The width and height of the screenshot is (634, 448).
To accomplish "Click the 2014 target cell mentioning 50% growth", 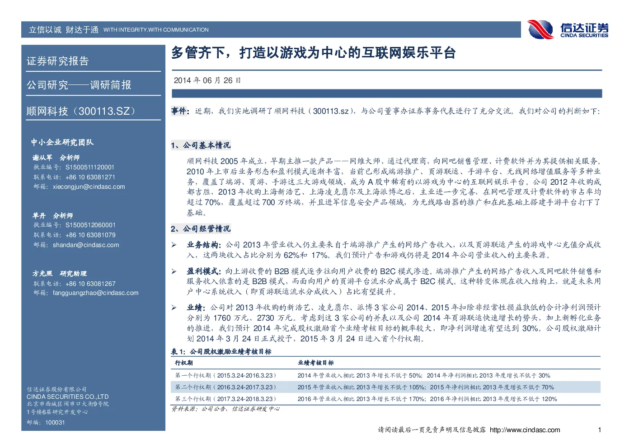I will [x=424, y=375].
